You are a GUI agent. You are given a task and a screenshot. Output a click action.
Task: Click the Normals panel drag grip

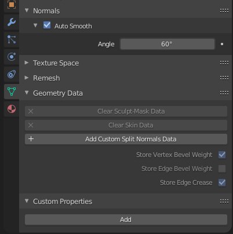224,11
